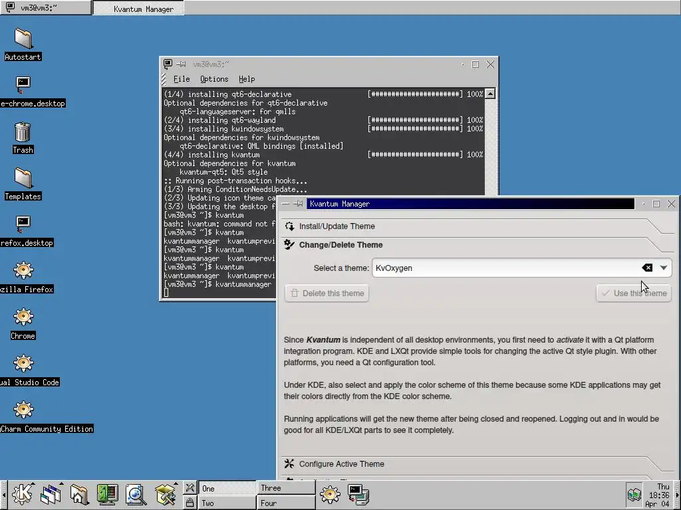Click the Install/Update Theme download icon
This screenshot has width=681, height=510.
pos(289,226)
